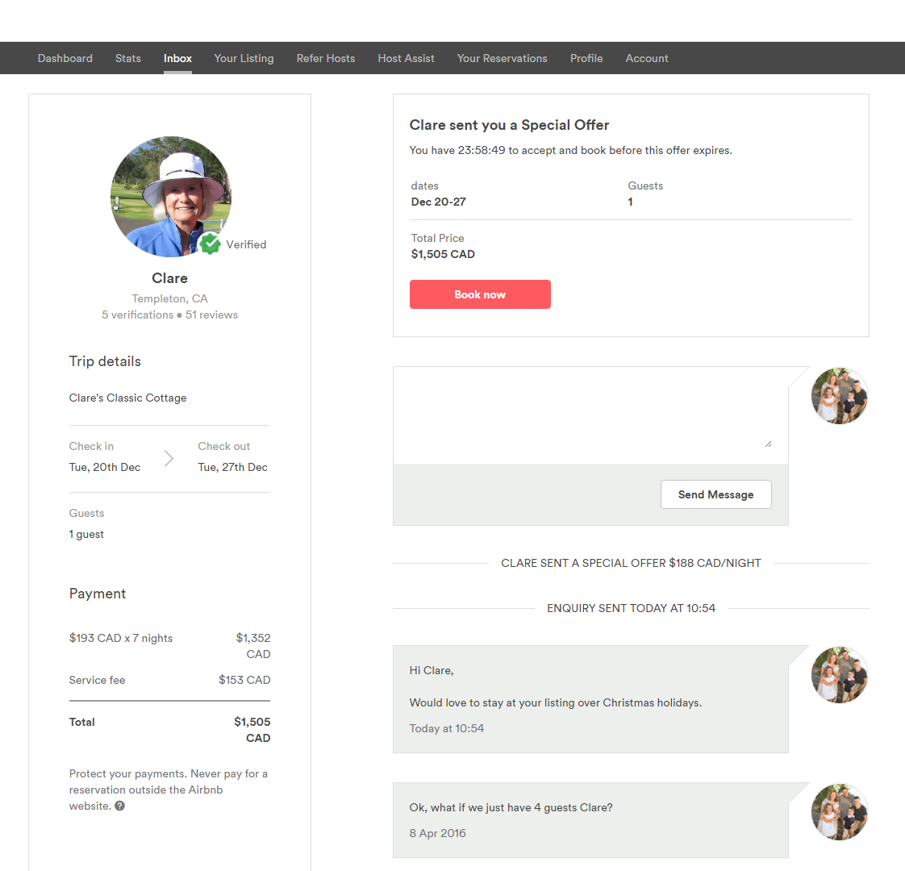This screenshot has height=871, width=905.
Task: Click the Send Message button
Action: (x=715, y=494)
